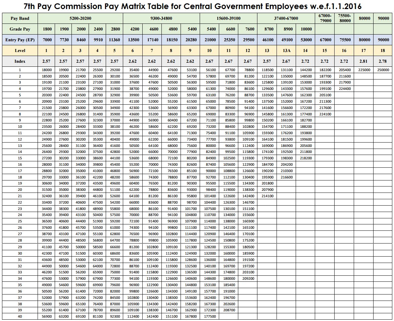The width and height of the screenshot is (394, 321).
Task: Click cell '185400' in row 35
Action: (x=229, y=285)
